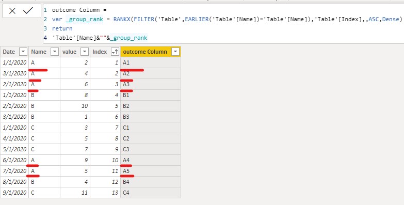Open the Index column sort dropdown

coord(115,52)
